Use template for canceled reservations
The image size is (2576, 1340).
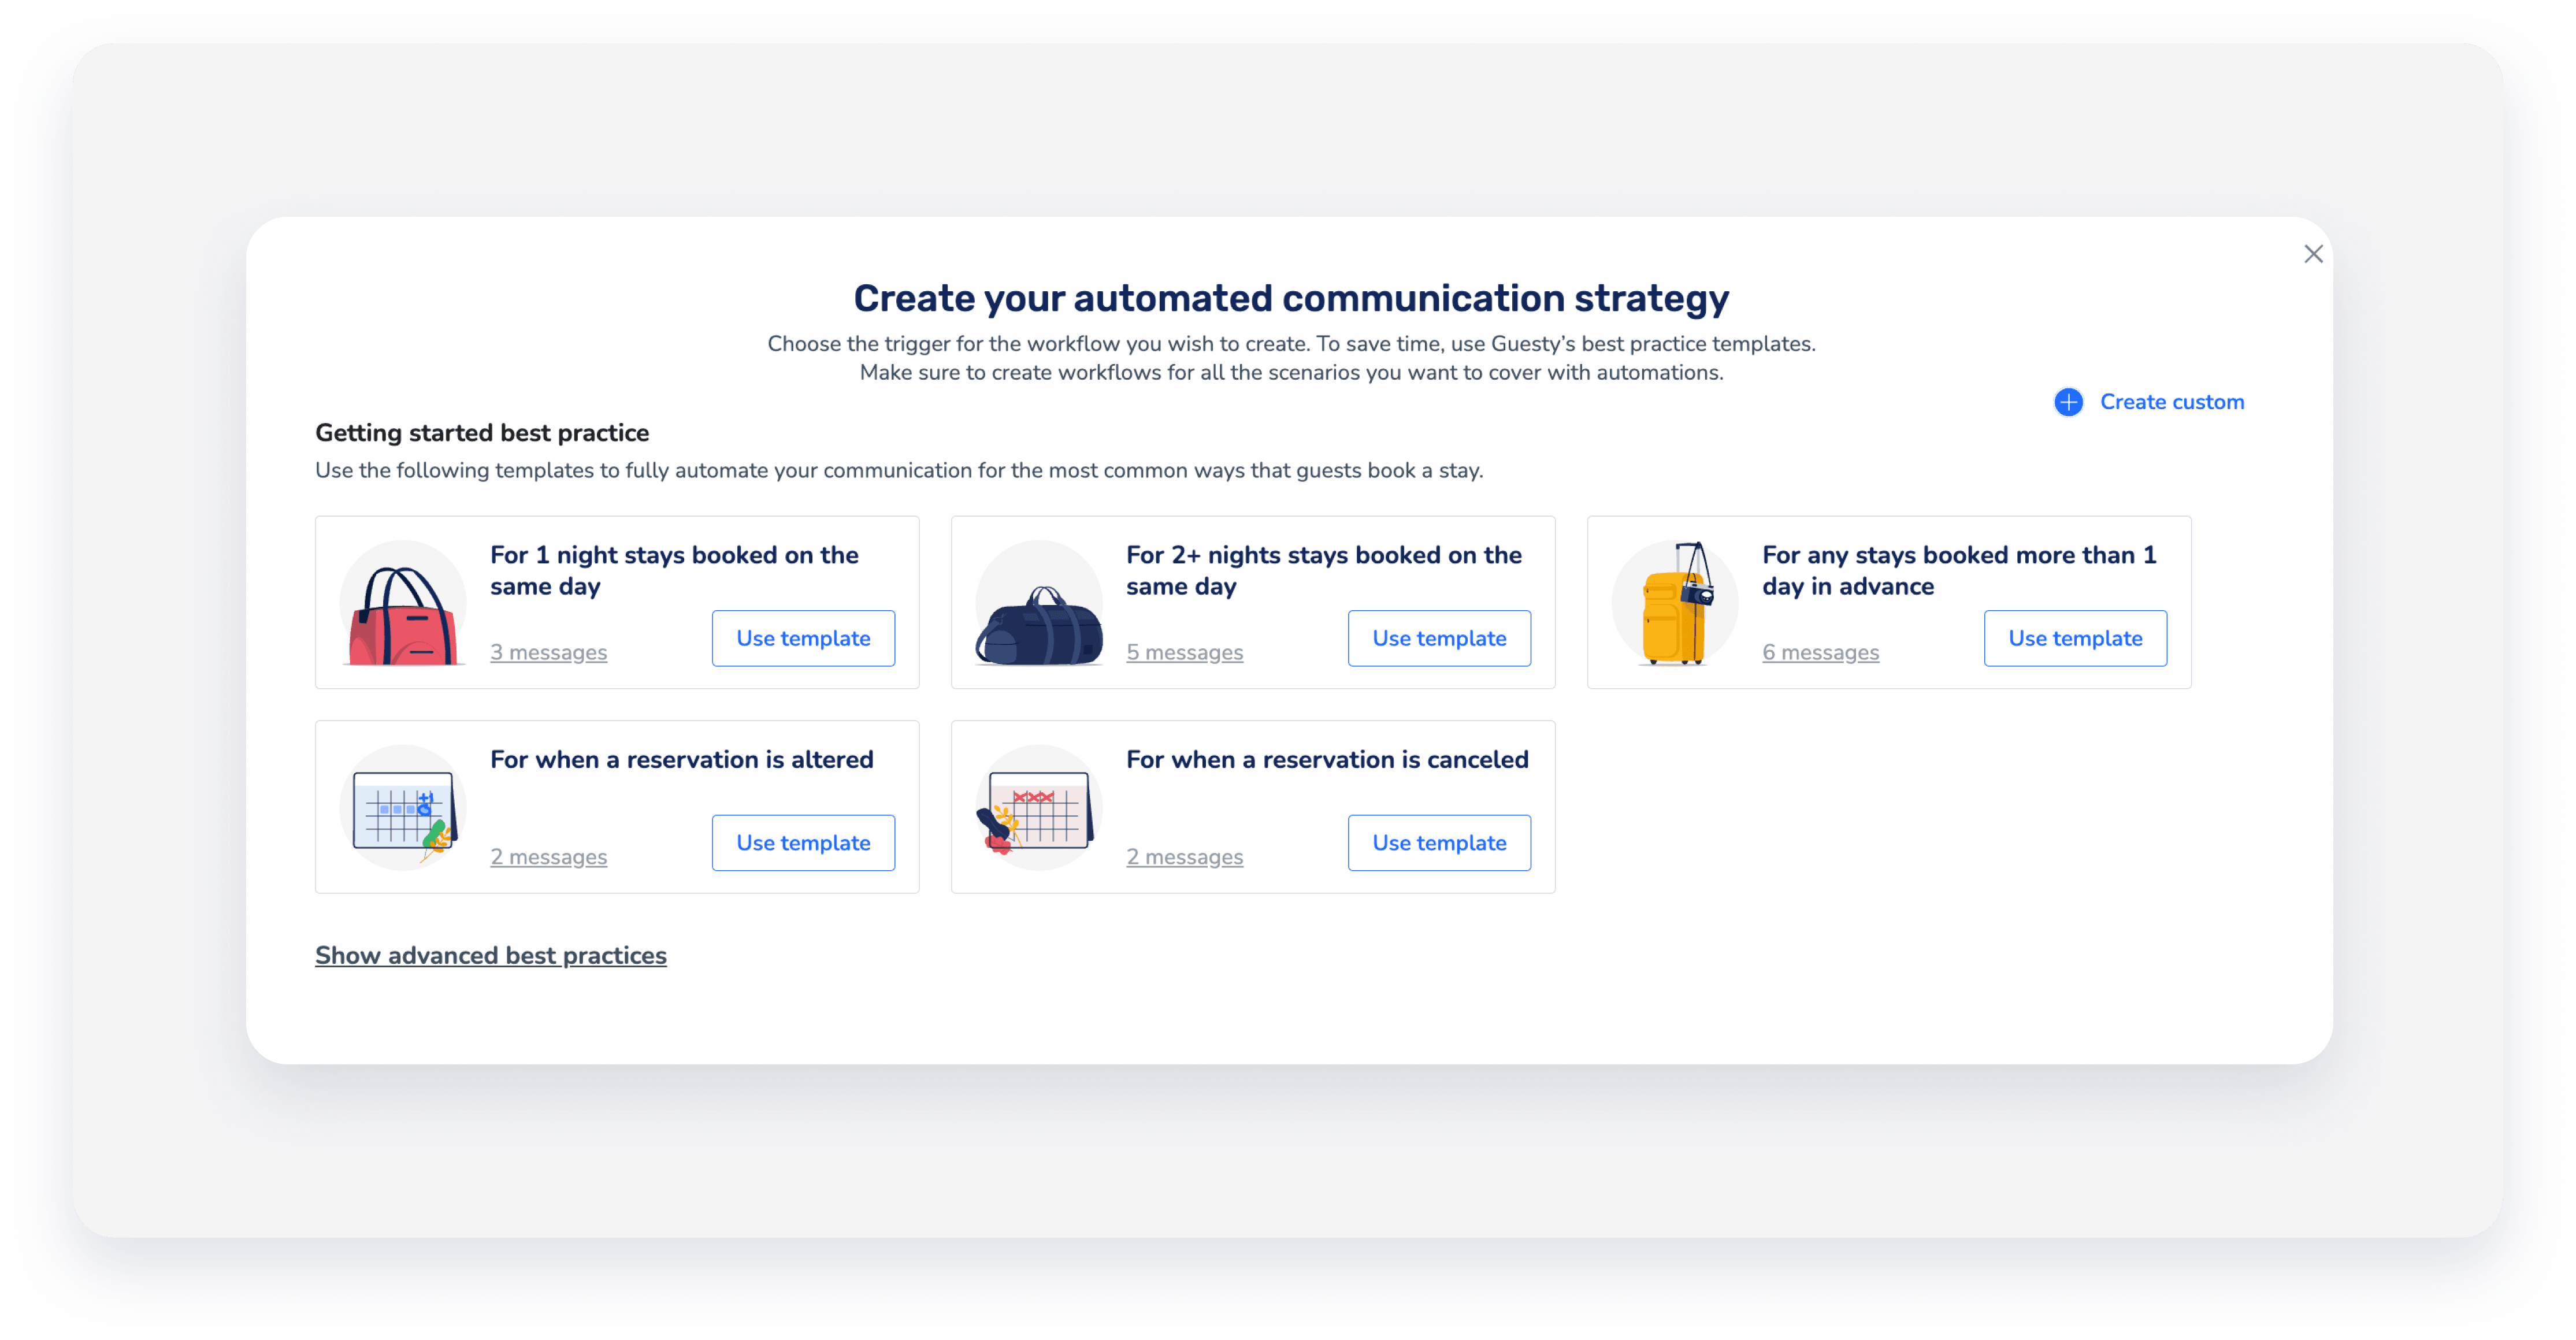[x=1439, y=843]
